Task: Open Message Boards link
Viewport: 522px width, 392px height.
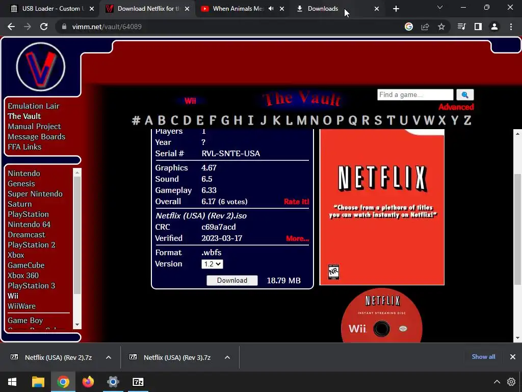Action: pos(37,137)
